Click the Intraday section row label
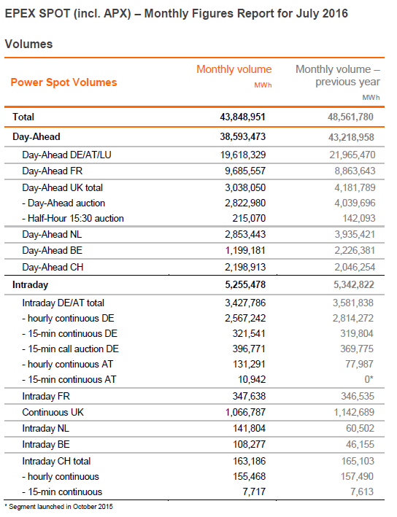This screenshot has width=397, height=517. click(31, 285)
